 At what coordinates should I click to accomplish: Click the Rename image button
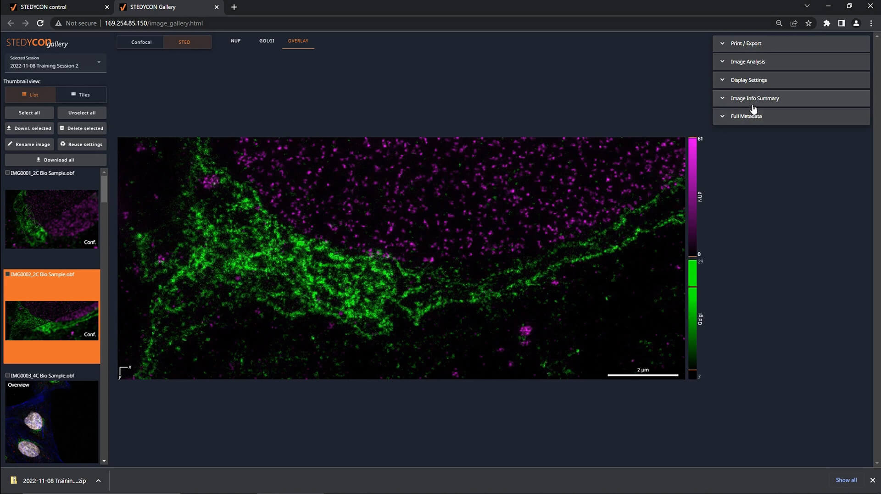click(29, 144)
